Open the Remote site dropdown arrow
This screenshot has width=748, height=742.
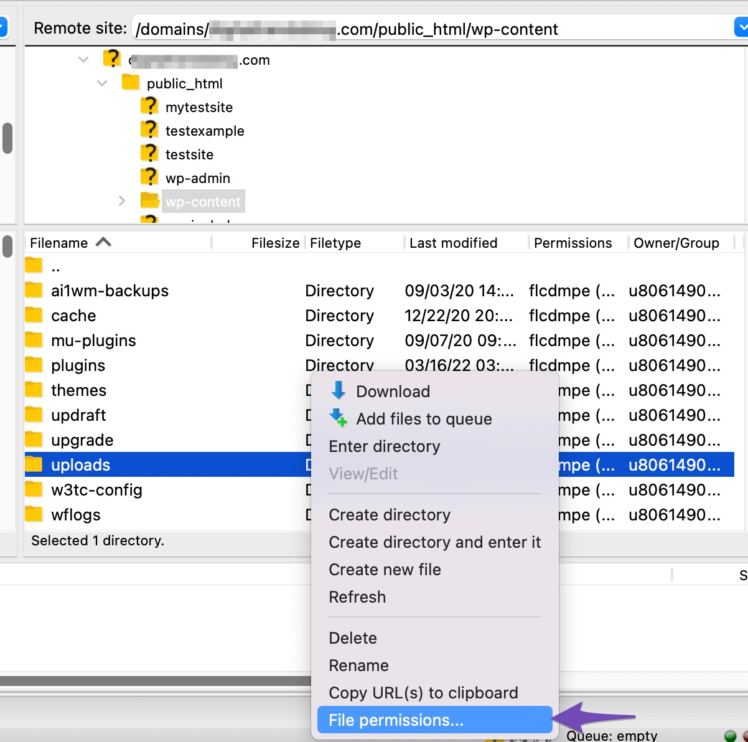(x=742, y=27)
